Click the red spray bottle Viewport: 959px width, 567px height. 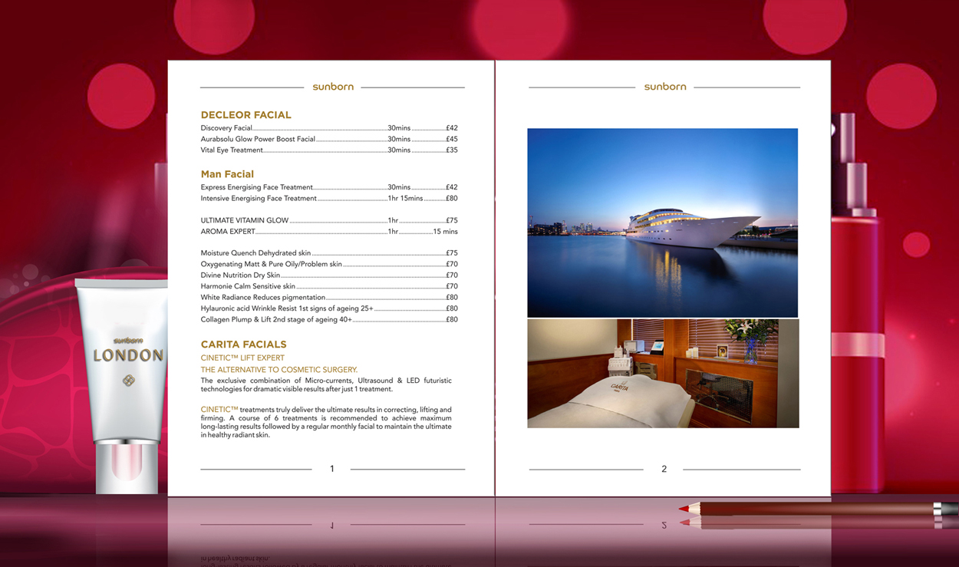pos(858,307)
